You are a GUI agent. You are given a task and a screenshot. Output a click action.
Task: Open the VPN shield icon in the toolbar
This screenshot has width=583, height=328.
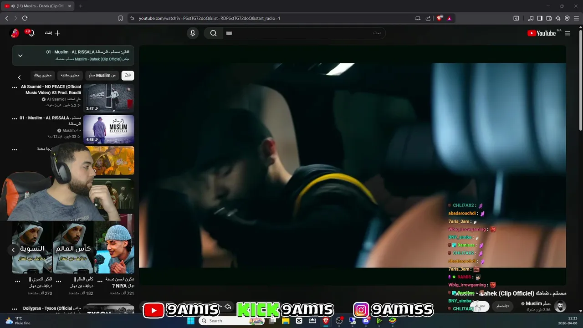(567, 18)
